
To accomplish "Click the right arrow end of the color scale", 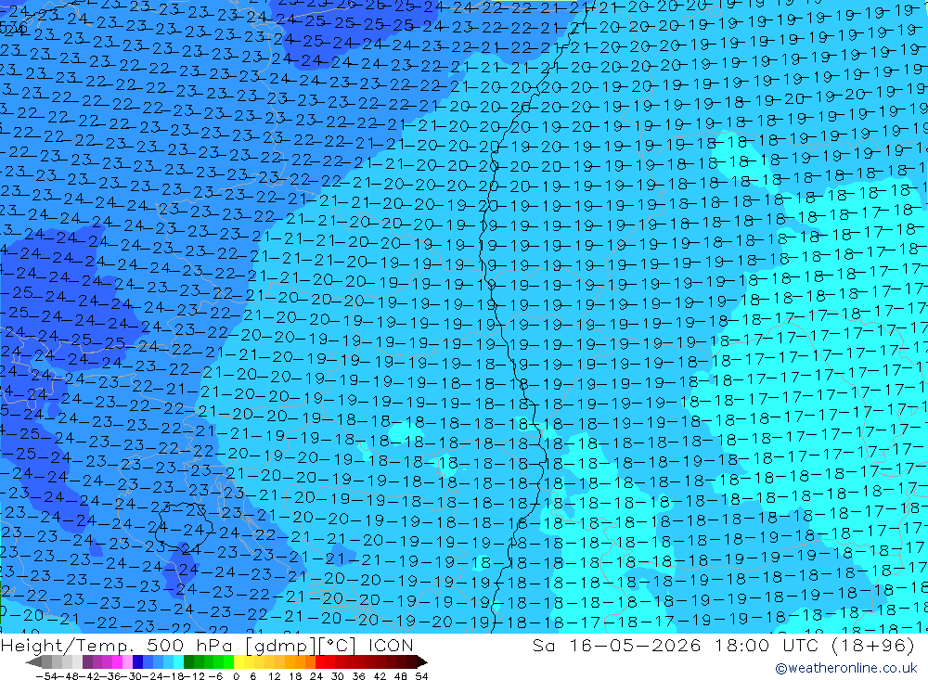I will (x=422, y=662).
